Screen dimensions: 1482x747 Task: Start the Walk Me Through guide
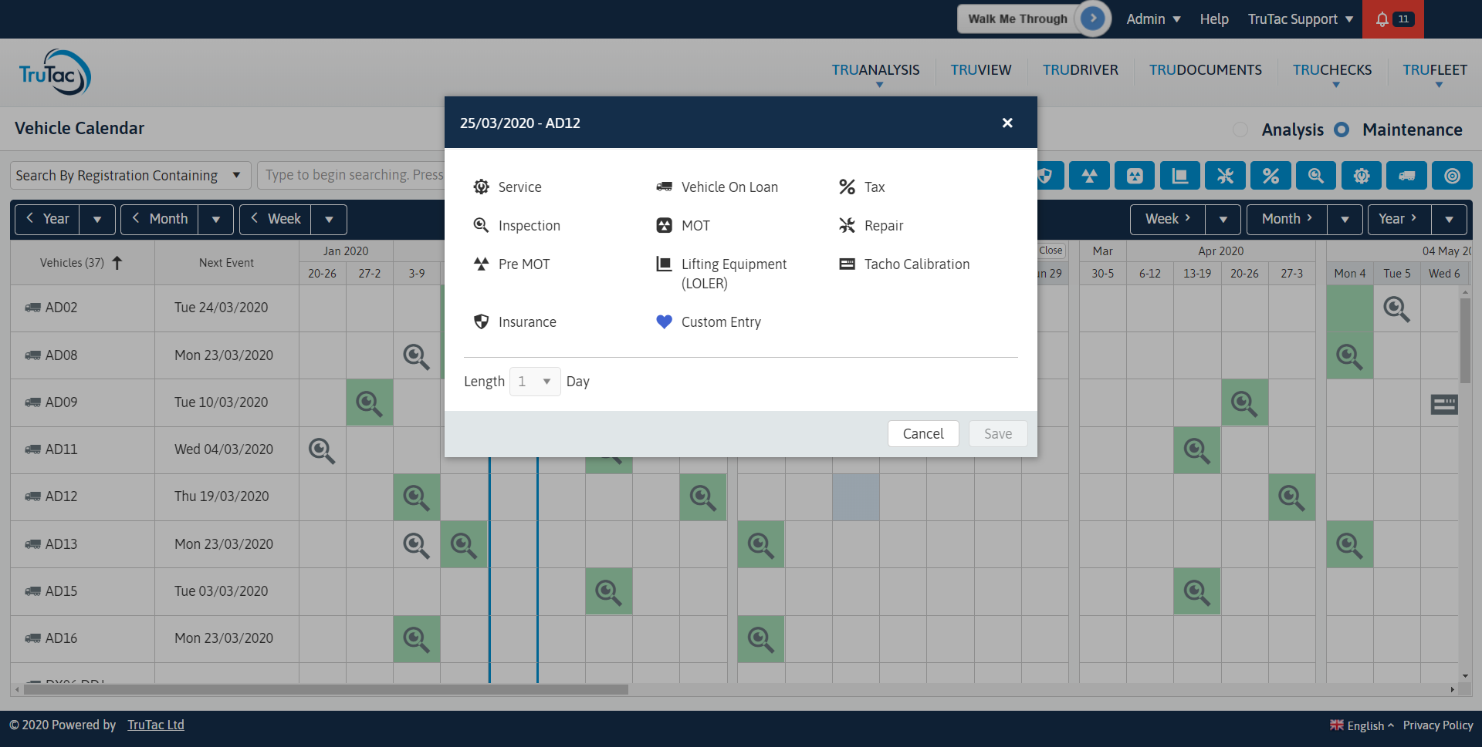tap(1034, 19)
